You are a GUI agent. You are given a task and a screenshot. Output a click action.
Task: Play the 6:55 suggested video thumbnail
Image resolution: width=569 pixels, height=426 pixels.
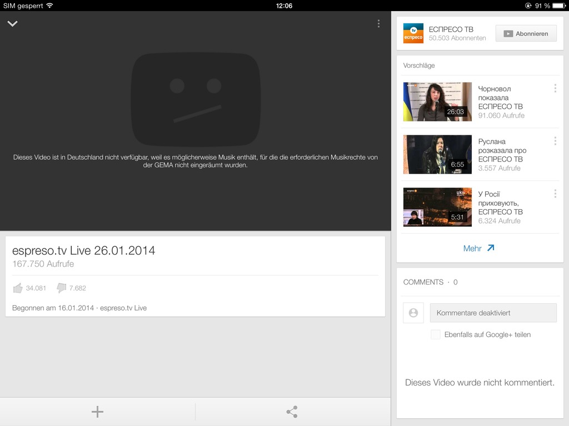(437, 154)
